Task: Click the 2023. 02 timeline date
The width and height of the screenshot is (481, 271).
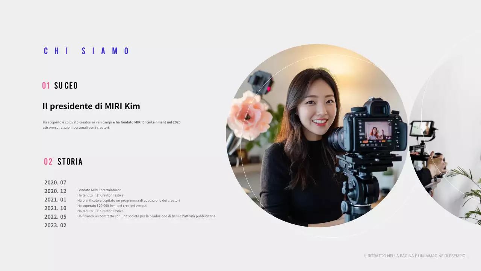Action: (x=55, y=225)
